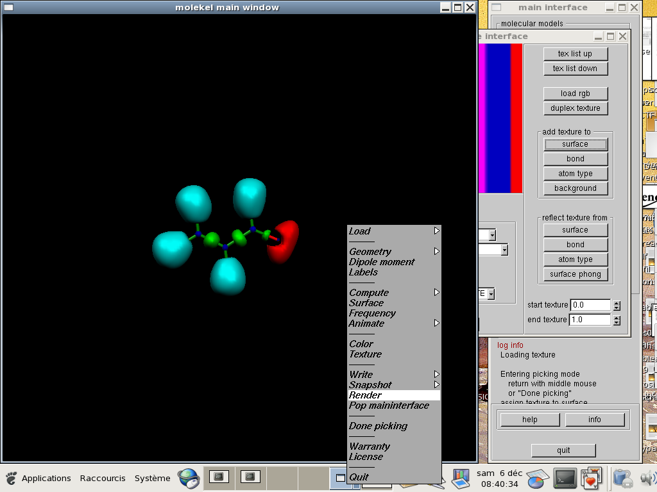Screen dimensions: 657x492
Task: Click the 'tex list up' button
Action: click(576, 54)
